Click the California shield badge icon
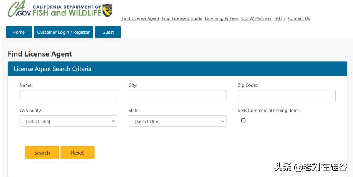The width and height of the screenshot is (353, 177). click(x=107, y=10)
